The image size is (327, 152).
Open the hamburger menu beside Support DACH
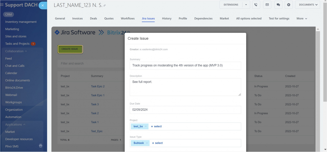2,5
